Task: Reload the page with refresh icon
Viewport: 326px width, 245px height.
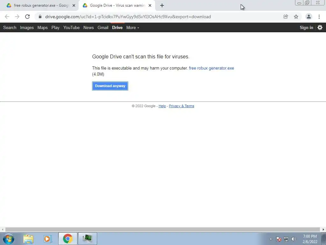Action: 27,17
